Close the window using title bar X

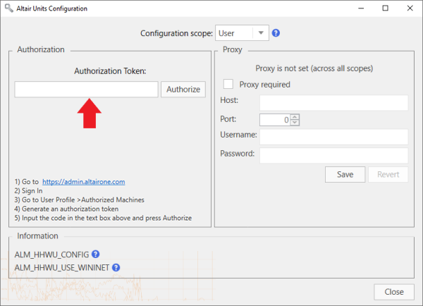pyautogui.click(x=410, y=8)
